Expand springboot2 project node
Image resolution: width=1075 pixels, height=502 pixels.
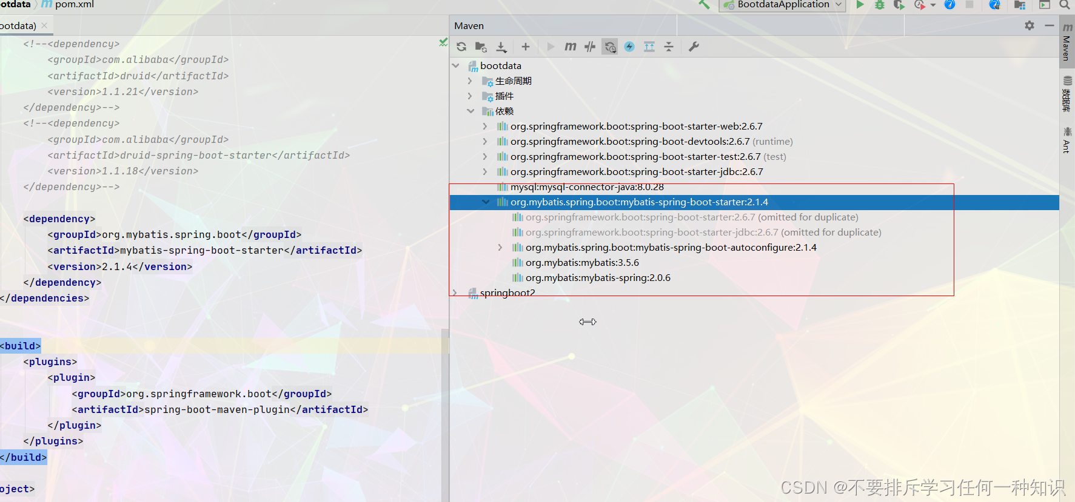(x=455, y=292)
